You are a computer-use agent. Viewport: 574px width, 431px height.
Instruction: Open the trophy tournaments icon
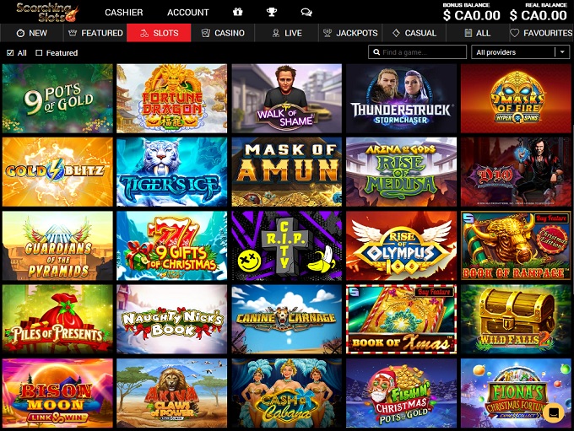271,12
